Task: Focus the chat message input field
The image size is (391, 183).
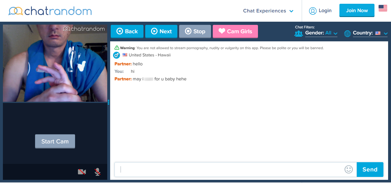Action: (229, 169)
